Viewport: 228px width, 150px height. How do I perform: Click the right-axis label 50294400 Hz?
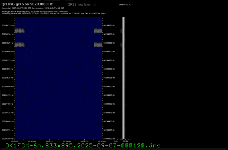tap(109, 121)
